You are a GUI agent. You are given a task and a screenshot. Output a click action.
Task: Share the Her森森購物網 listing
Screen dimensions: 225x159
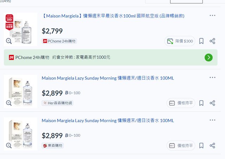[x=212, y=103]
